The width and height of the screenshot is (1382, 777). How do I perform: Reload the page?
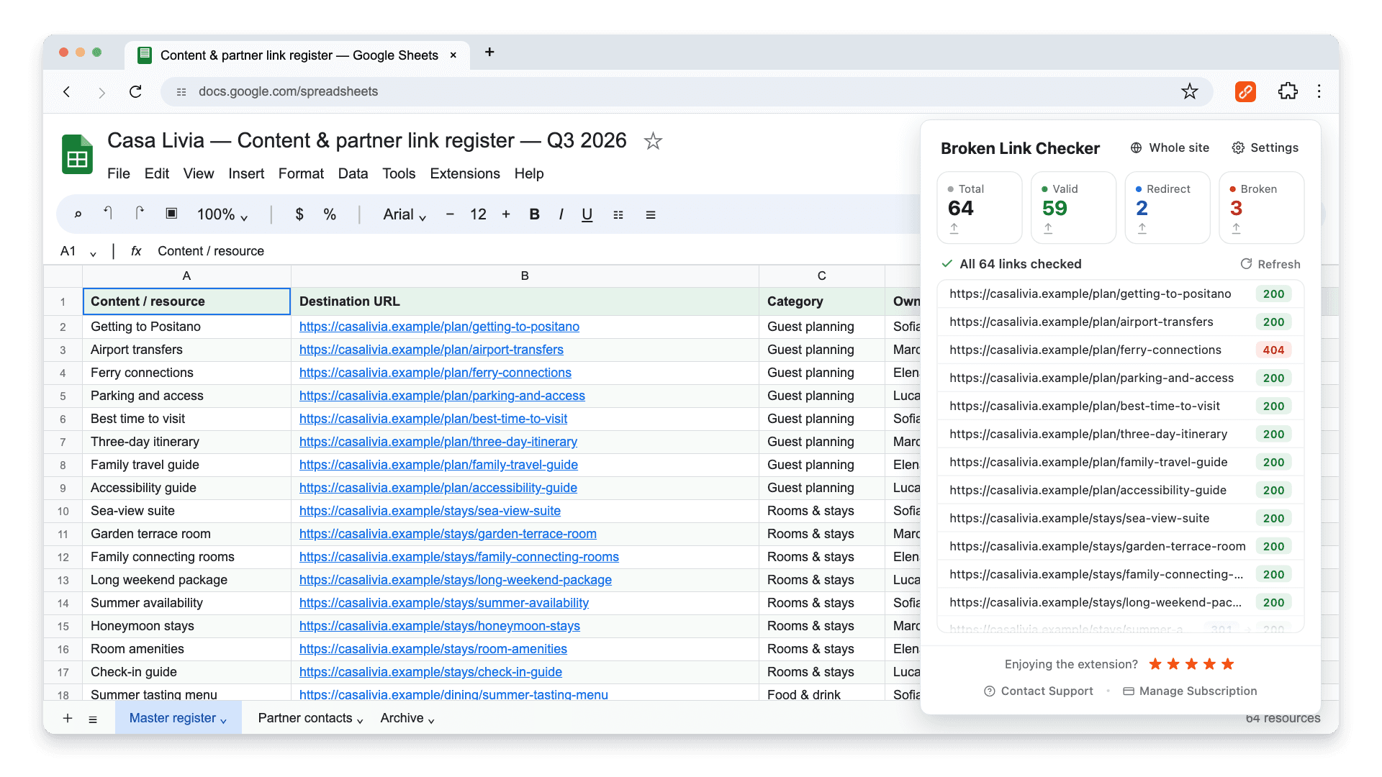click(x=135, y=91)
